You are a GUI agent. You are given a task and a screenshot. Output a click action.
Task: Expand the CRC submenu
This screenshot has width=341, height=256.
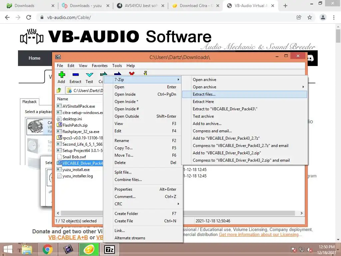[143, 204]
